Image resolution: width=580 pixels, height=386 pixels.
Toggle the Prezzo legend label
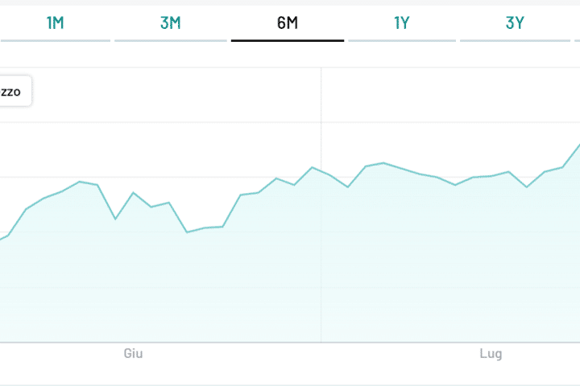click(14, 92)
